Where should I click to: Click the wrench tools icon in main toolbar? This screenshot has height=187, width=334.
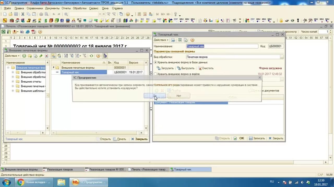tap(176, 14)
